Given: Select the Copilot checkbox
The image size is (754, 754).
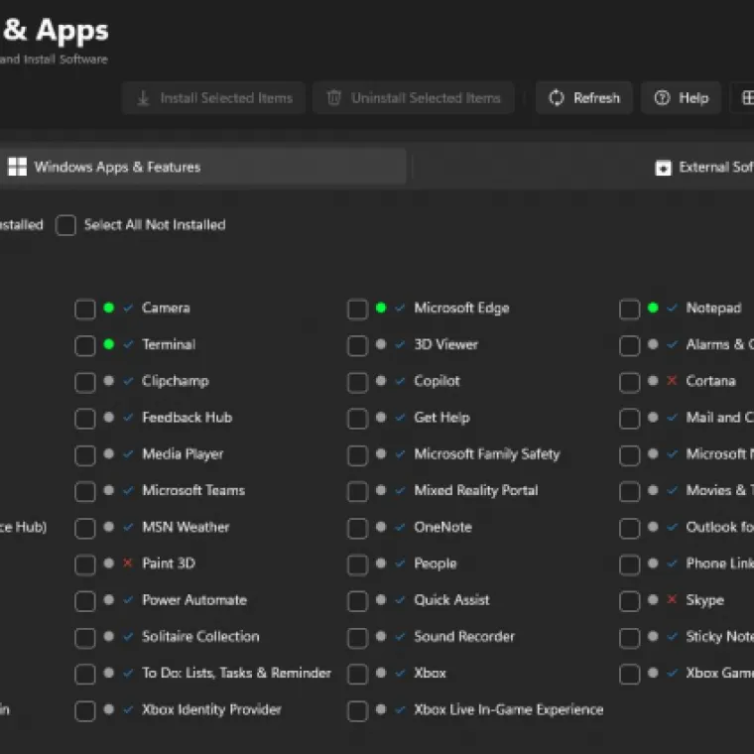Looking at the screenshot, I should (x=357, y=382).
